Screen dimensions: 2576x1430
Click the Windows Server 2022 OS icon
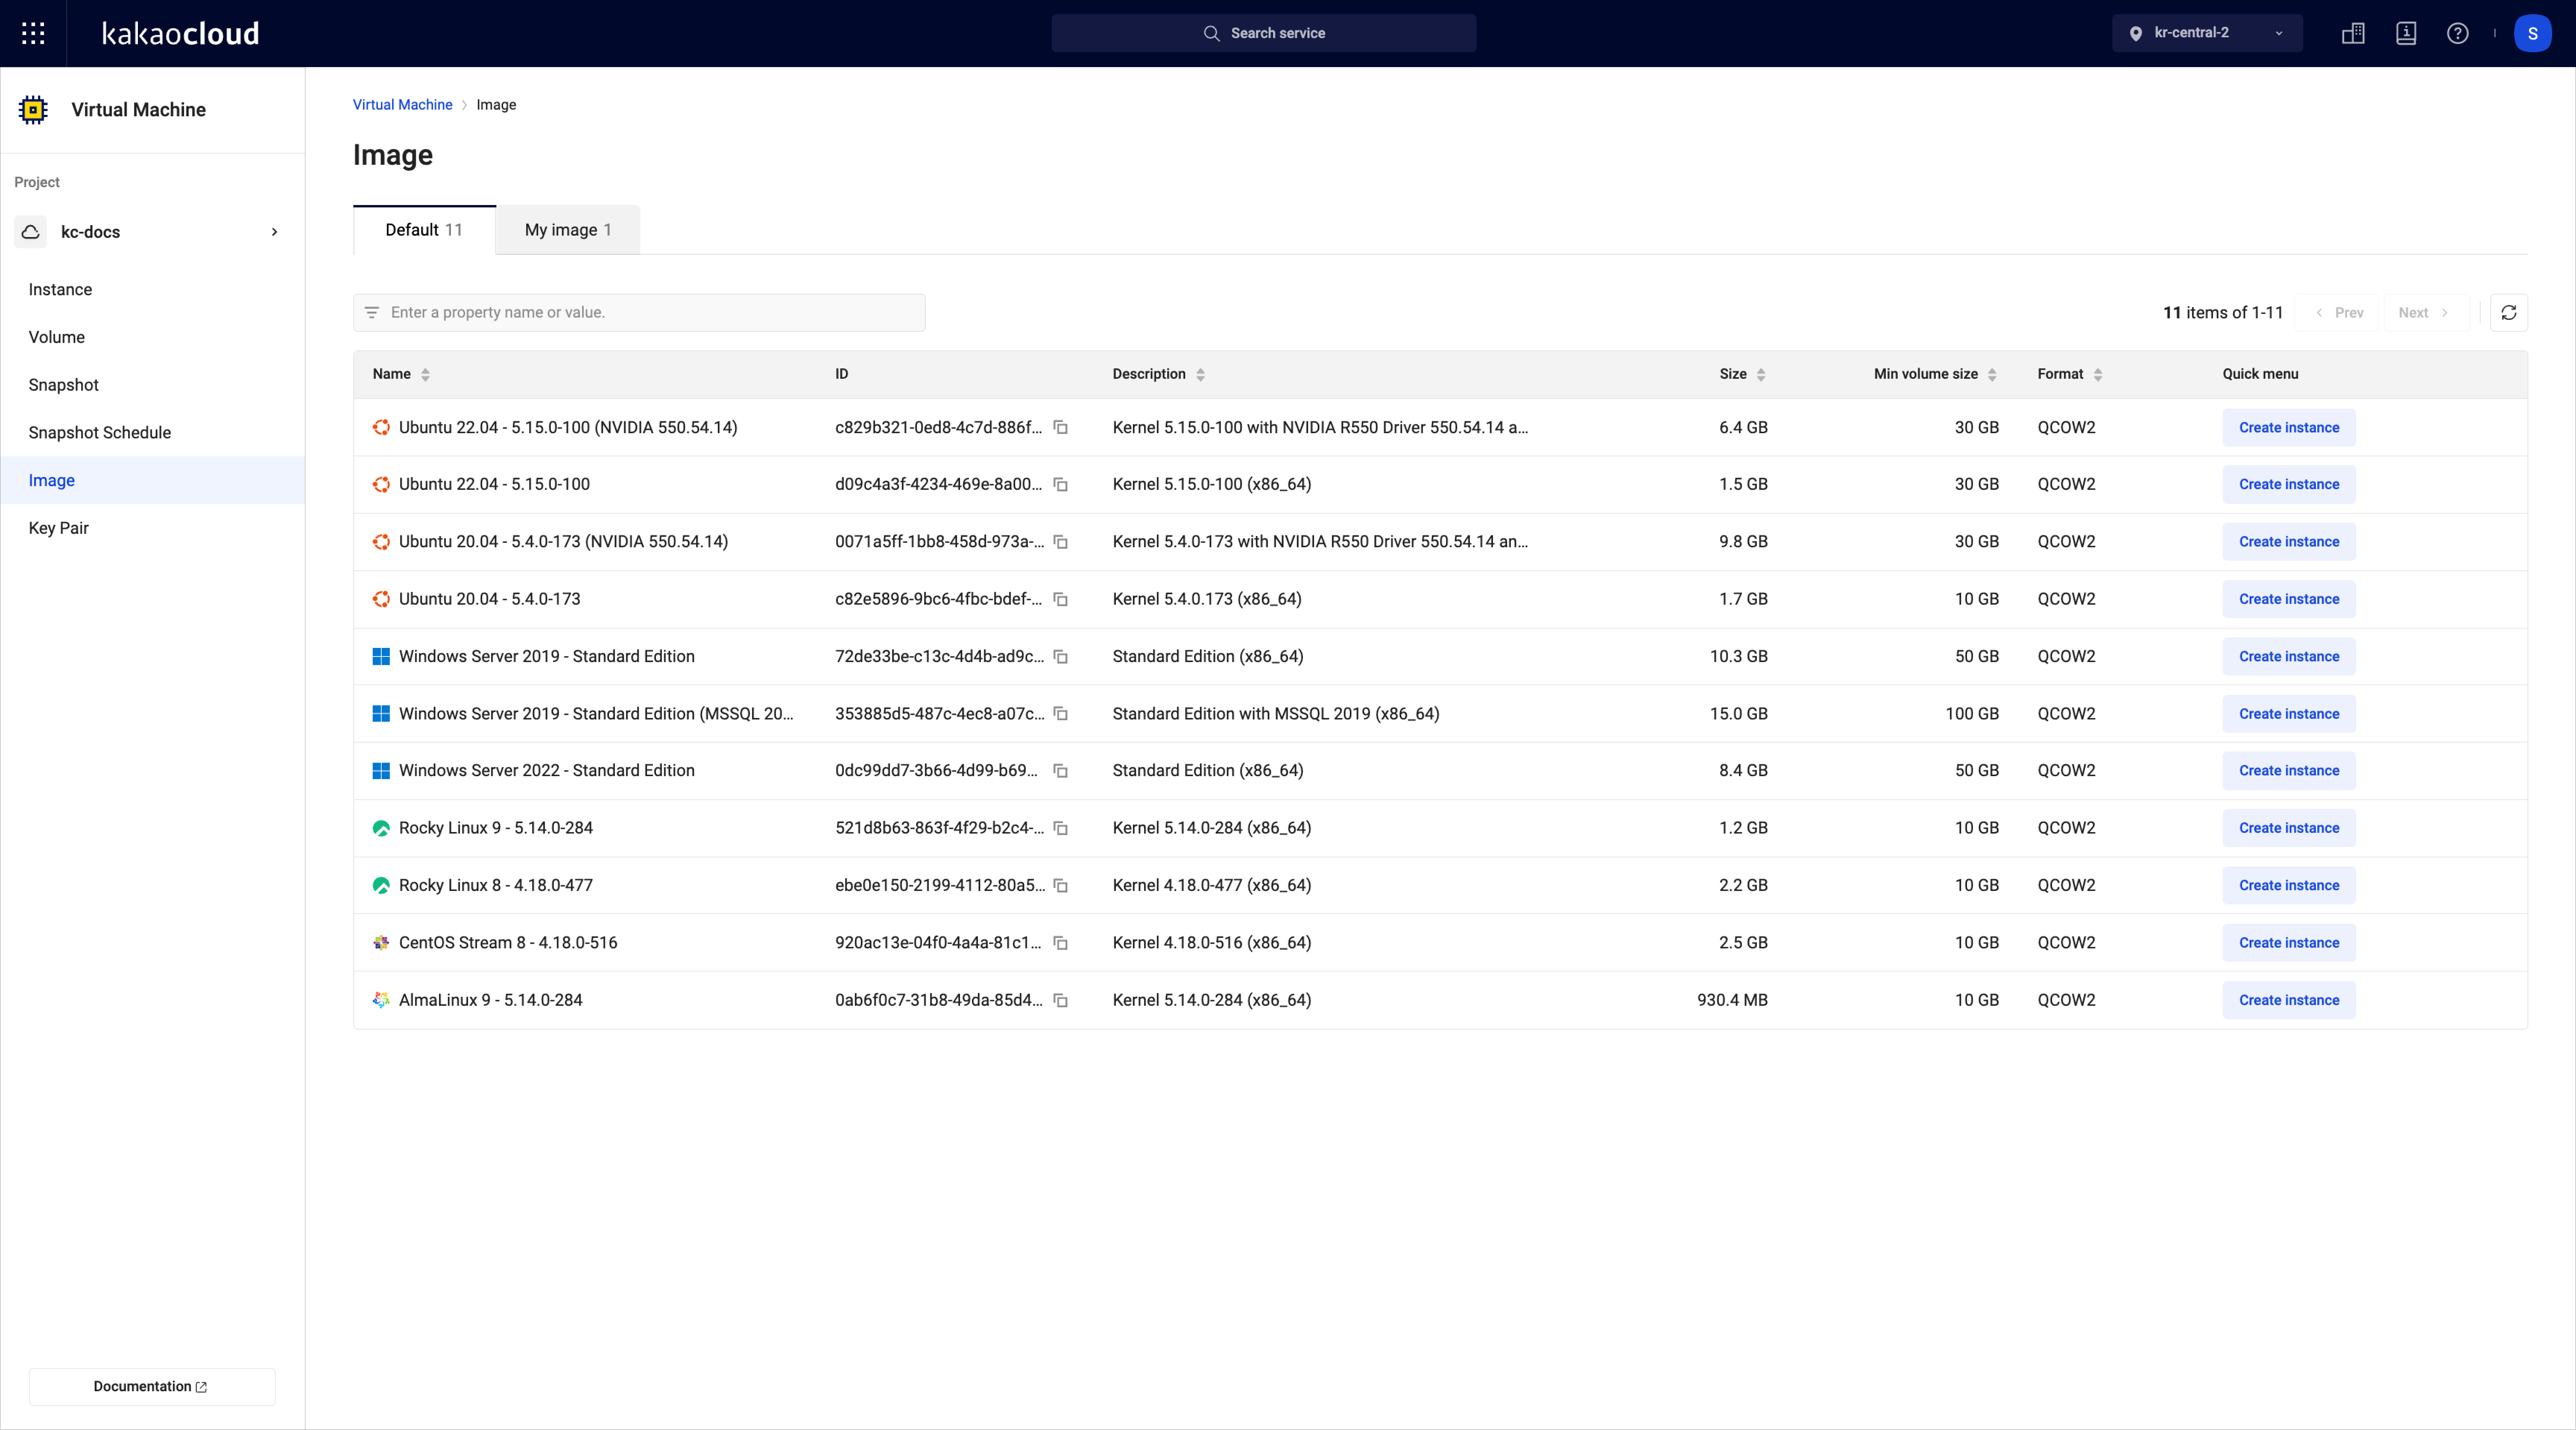(380, 769)
